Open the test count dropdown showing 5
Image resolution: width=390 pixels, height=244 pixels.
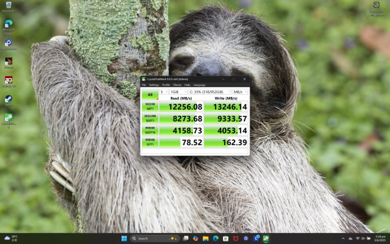164,92
